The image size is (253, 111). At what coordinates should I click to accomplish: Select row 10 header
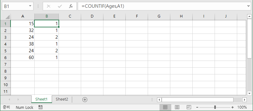pyautogui.click(x=5, y=85)
